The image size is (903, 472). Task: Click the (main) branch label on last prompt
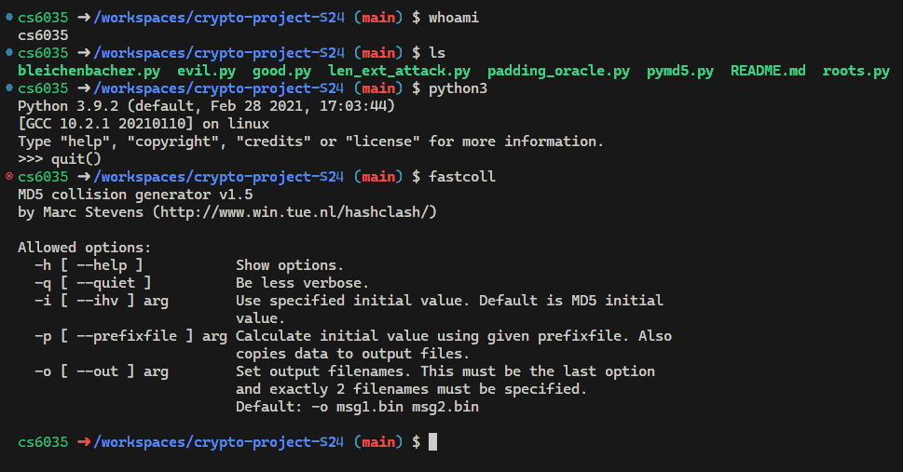(378, 442)
